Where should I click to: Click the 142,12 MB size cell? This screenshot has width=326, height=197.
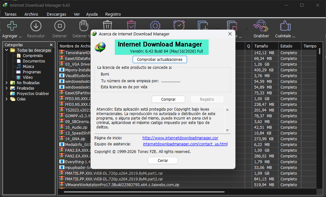pyautogui.click(x=264, y=53)
